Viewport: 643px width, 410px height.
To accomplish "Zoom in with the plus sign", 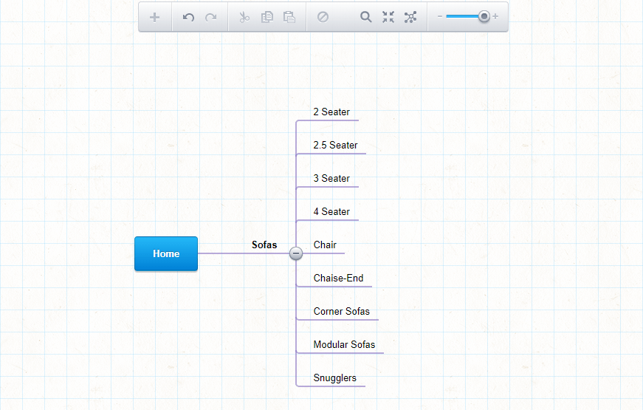I will (x=495, y=16).
